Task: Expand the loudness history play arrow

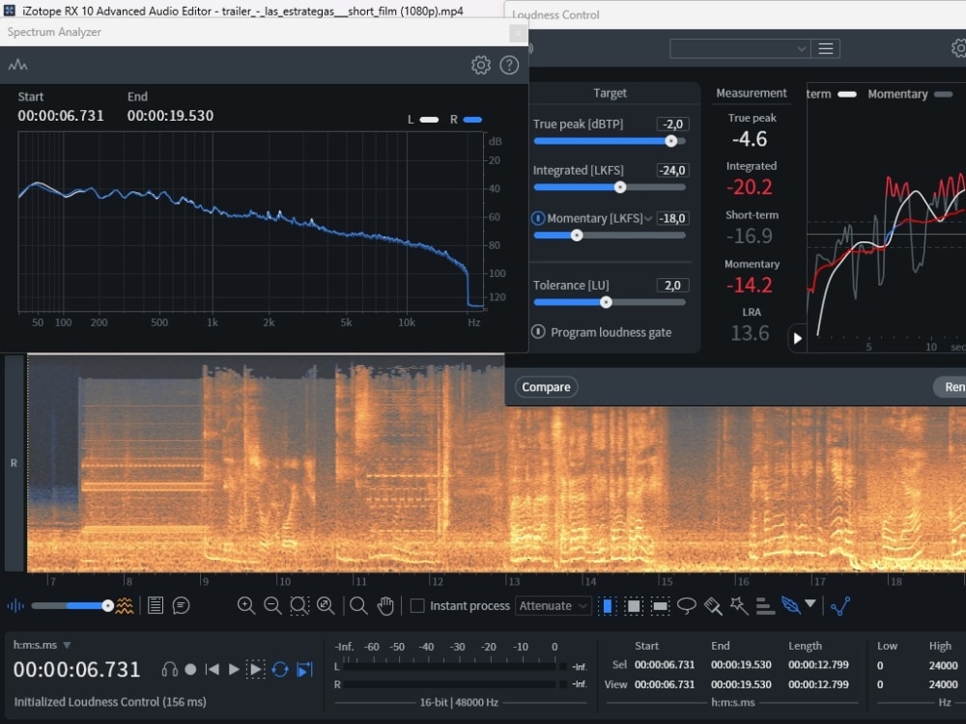Action: tap(797, 338)
